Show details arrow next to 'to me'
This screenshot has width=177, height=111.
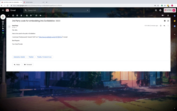pos(16,27)
